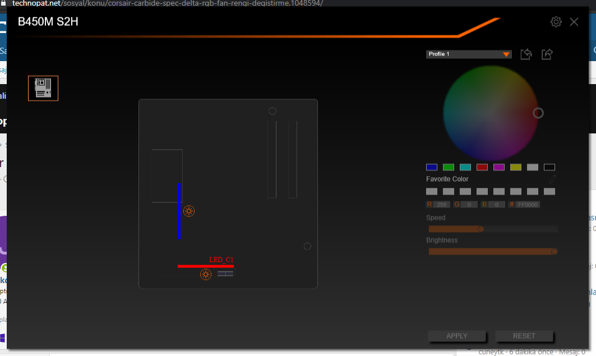Click the color wheel selector ring
596x356 pixels.
[538, 113]
